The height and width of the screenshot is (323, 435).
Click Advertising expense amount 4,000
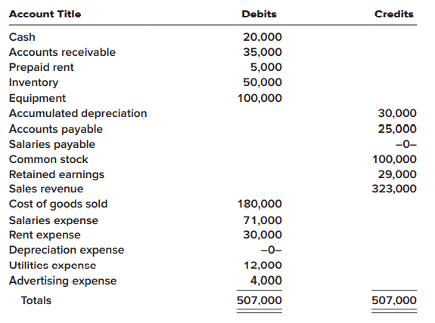(266, 281)
